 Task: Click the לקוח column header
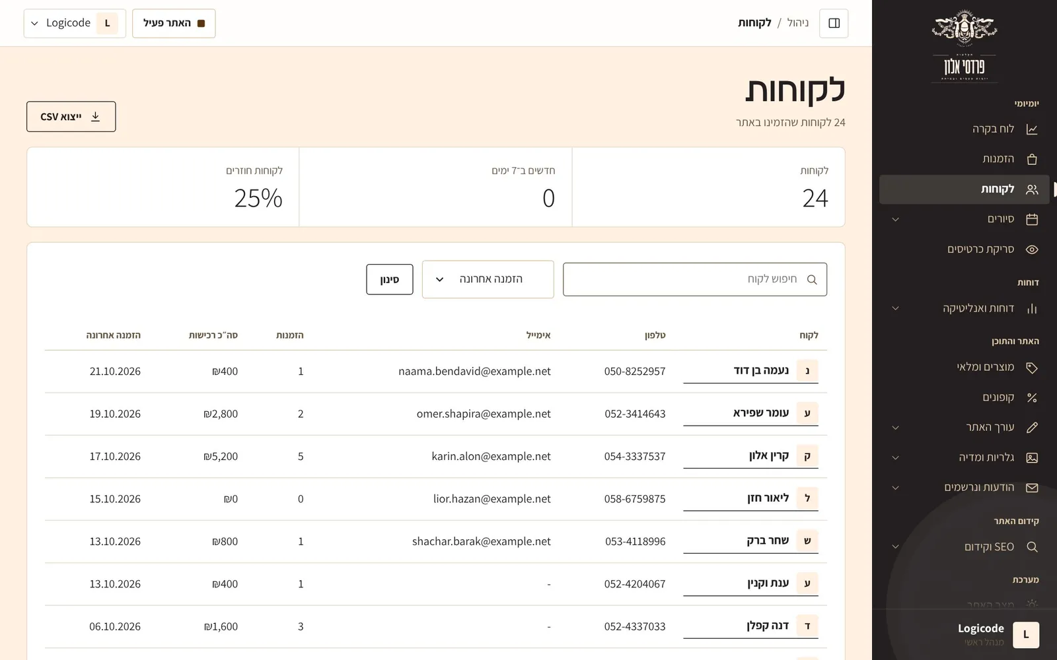809,335
